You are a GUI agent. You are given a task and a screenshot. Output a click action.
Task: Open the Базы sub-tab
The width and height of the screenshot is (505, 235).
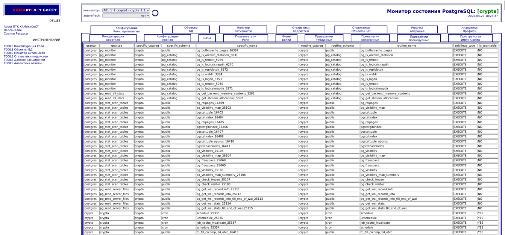[x=207, y=38]
